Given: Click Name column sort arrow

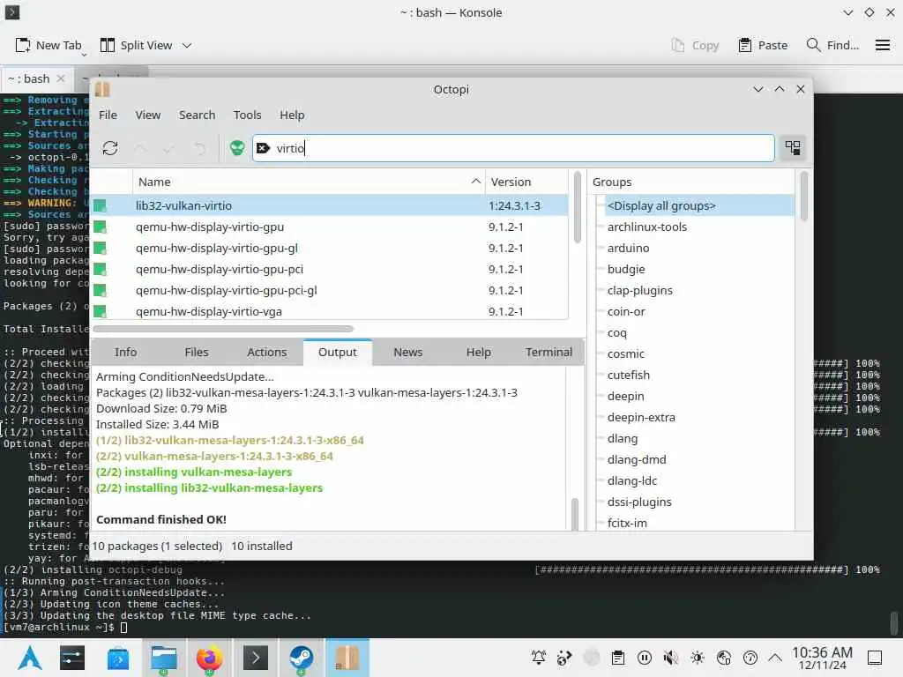Looking at the screenshot, I should point(475,182).
